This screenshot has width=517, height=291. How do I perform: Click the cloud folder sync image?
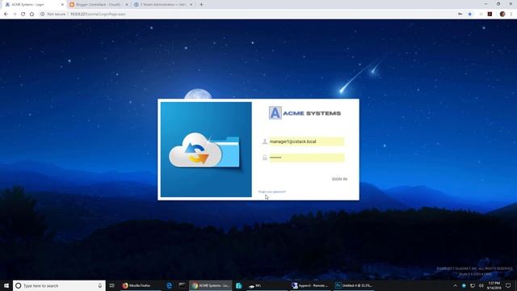[x=206, y=149]
